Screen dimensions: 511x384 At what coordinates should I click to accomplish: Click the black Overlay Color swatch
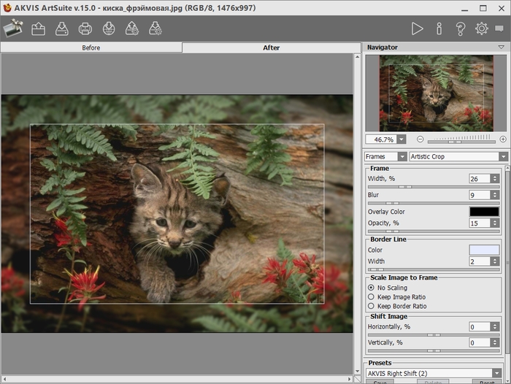[x=484, y=212]
